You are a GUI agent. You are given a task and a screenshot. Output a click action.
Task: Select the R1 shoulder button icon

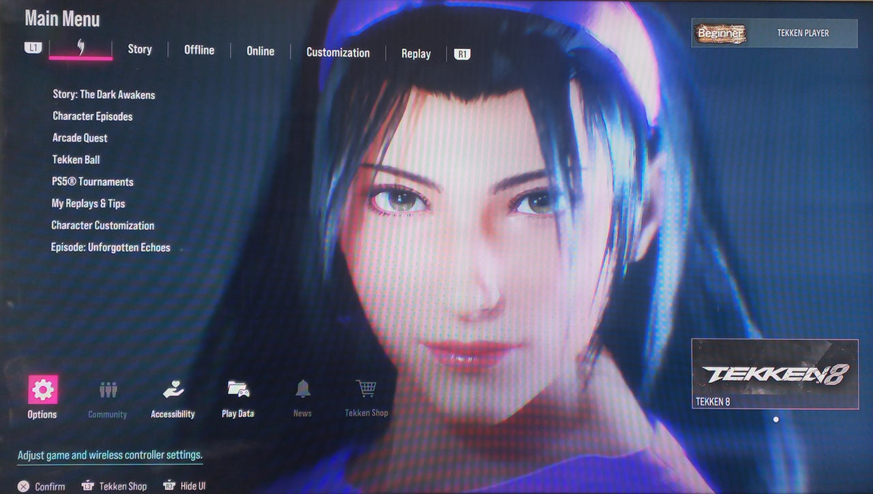pos(462,54)
